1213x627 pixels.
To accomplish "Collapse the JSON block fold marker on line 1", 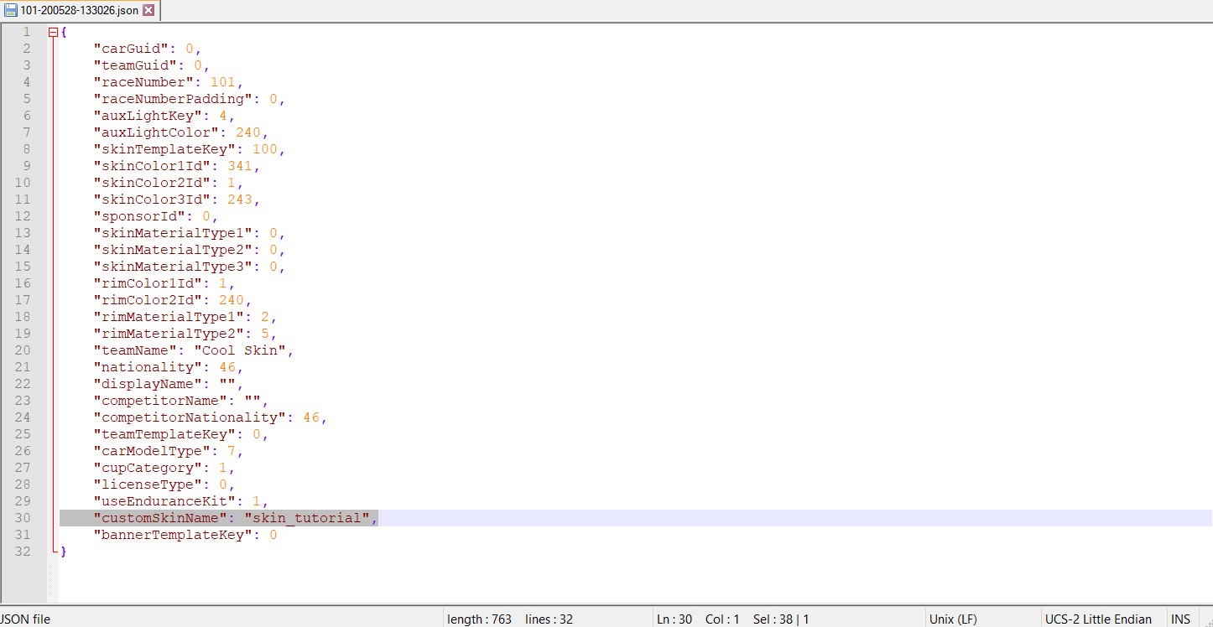I will pos(54,33).
